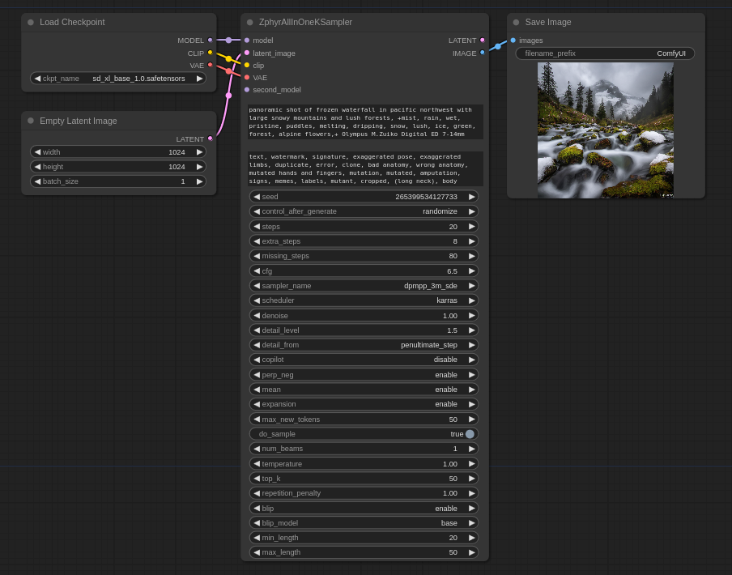Click the MODEL output socket on Load Checkpoint
732x575 pixels.
point(210,40)
